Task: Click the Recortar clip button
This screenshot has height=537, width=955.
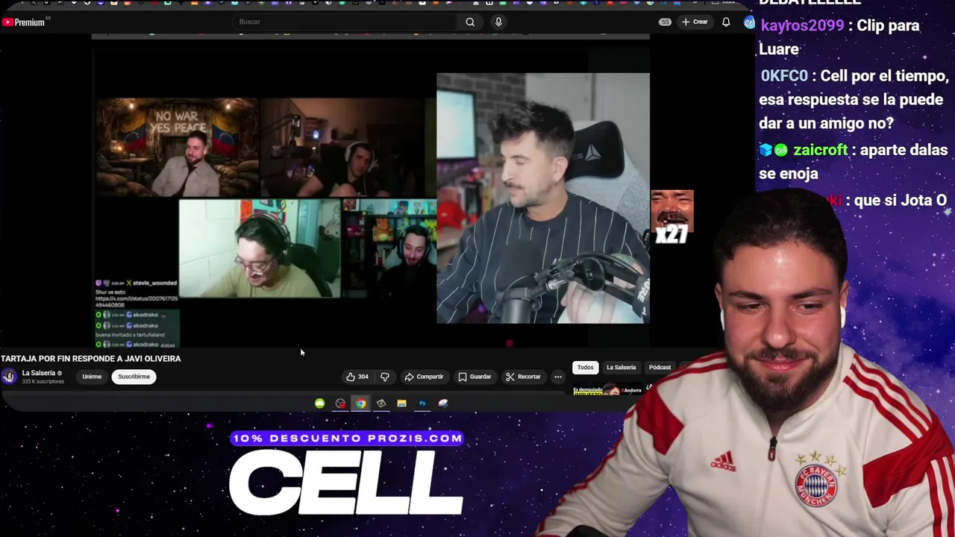Action: (523, 377)
